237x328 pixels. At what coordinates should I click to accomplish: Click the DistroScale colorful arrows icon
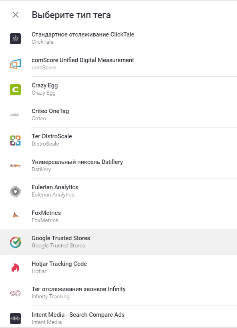16,141
